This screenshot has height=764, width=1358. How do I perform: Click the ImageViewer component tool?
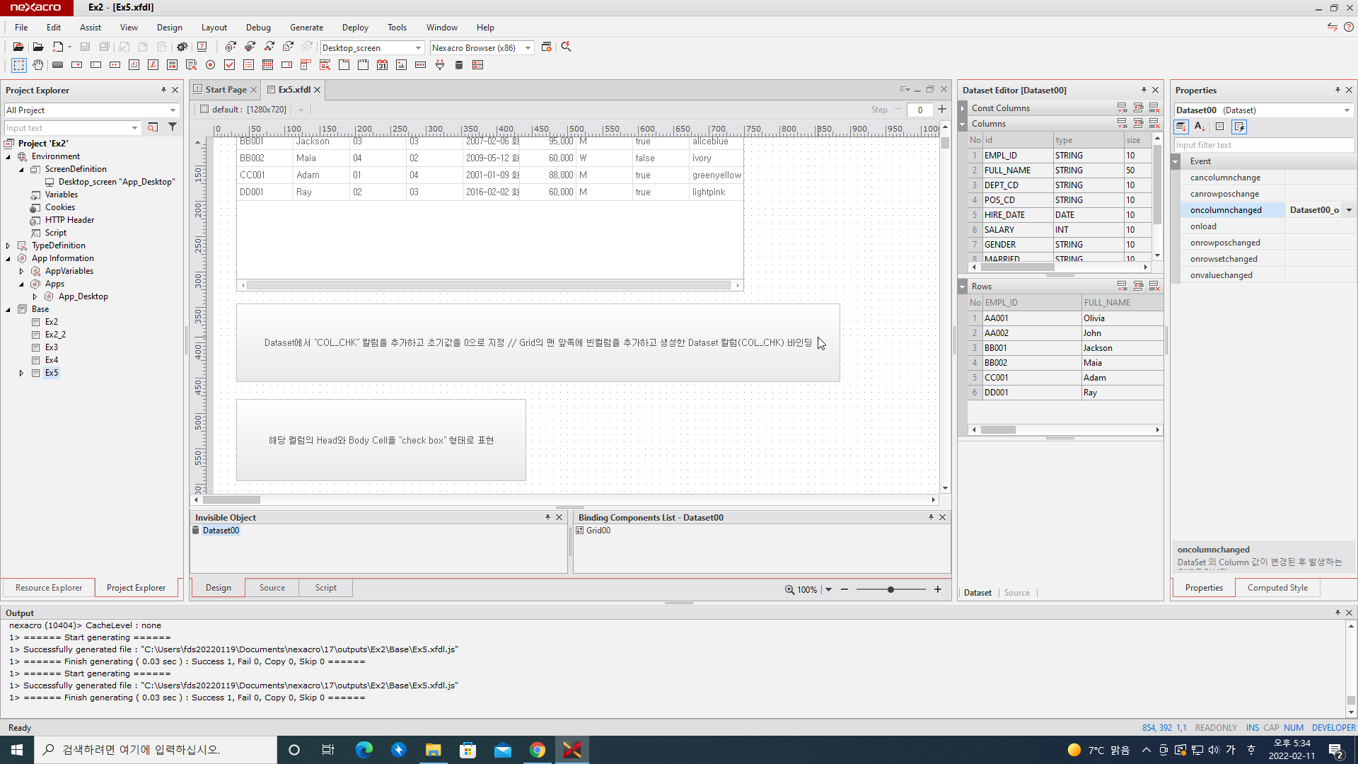click(x=401, y=65)
